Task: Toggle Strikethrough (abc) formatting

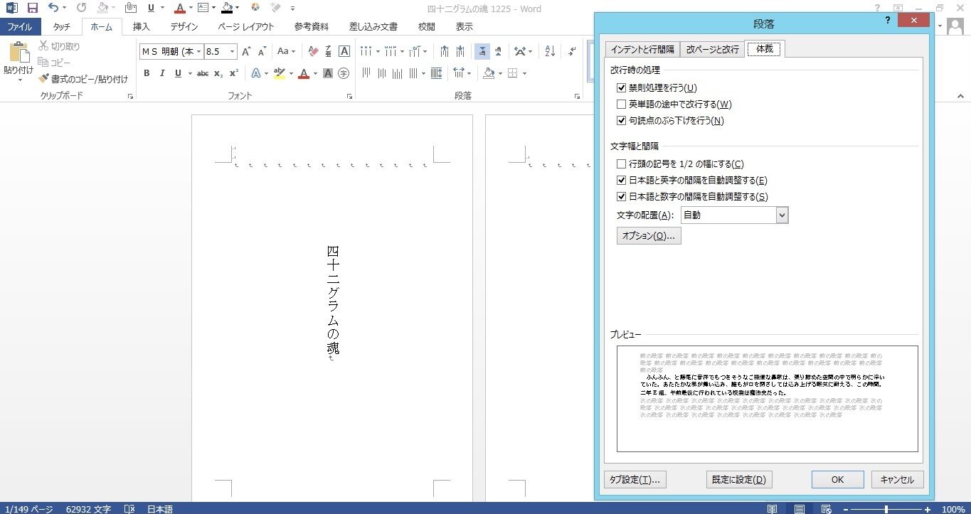Action: 203,73
